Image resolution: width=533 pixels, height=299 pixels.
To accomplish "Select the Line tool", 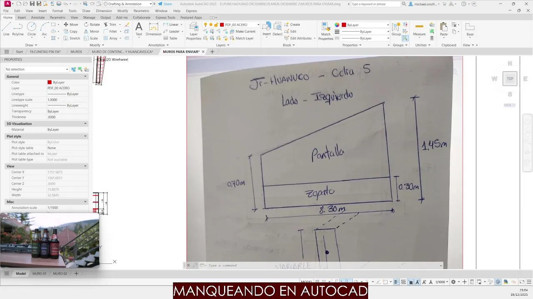I will pos(6,29).
